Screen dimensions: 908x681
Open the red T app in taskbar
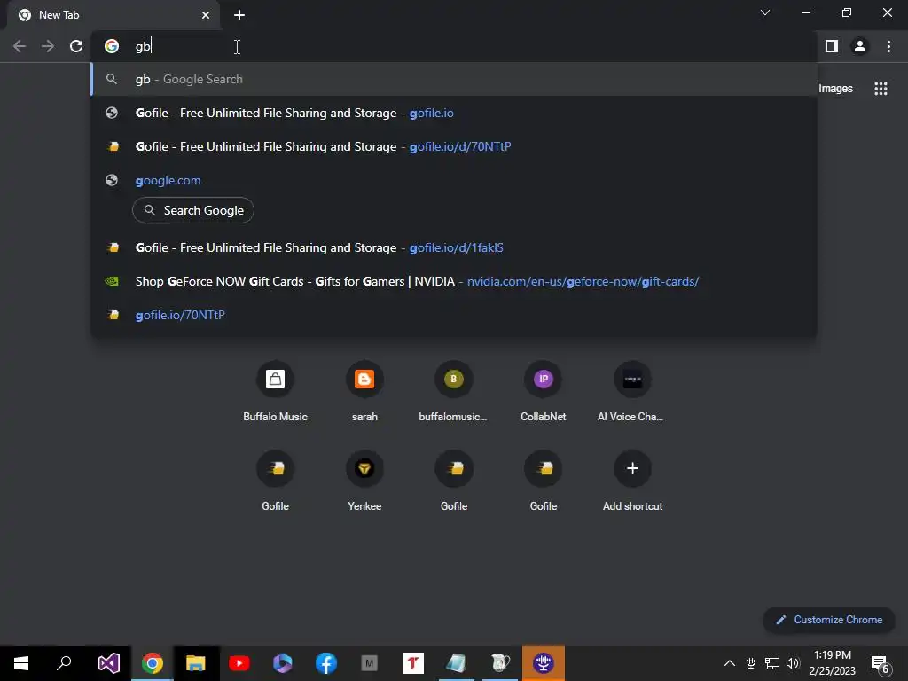[413, 663]
